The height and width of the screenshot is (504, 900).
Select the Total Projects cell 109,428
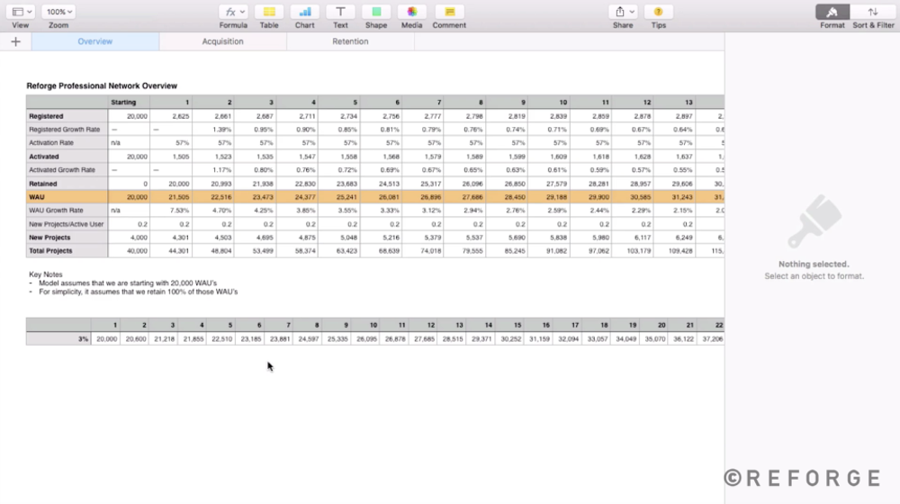(674, 251)
